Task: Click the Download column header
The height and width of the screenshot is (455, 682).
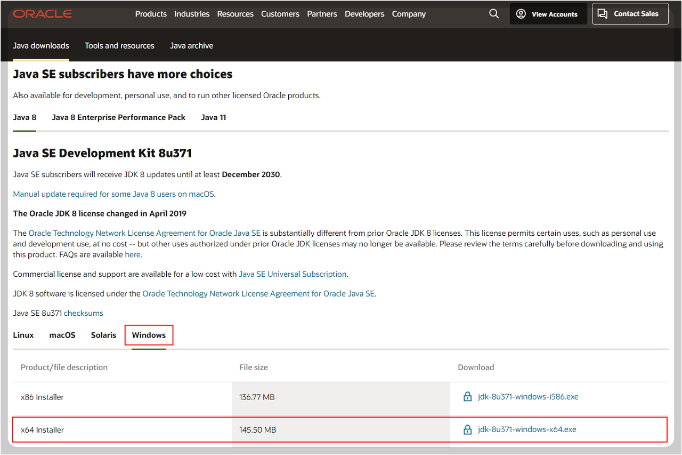Action: click(476, 367)
